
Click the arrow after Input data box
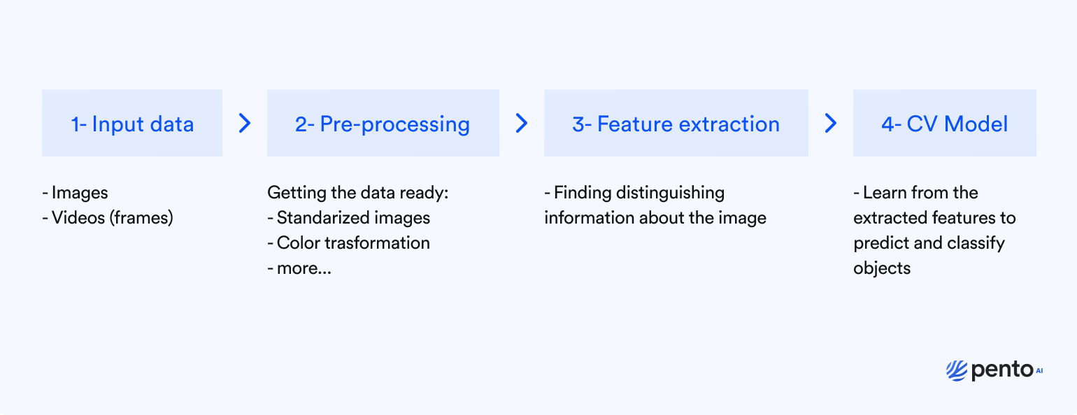[245, 124]
